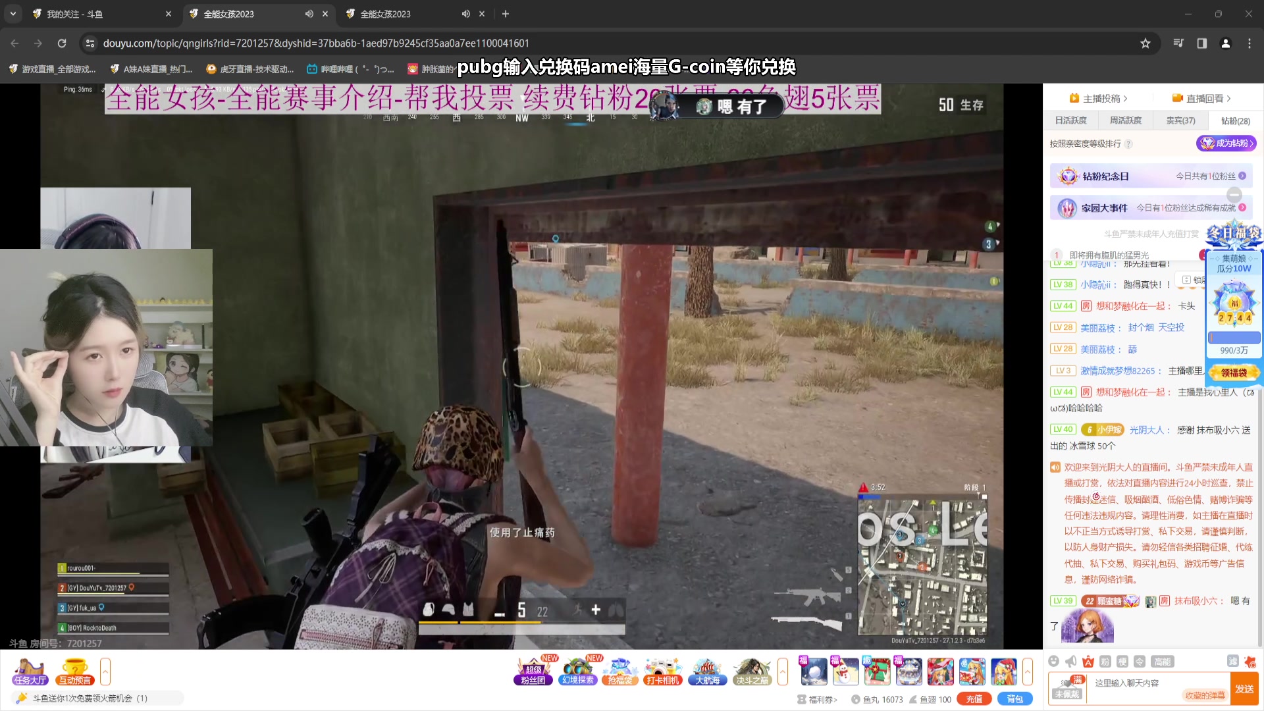Open the tab search dropdown in Chrome

click(x=13, y=14)
